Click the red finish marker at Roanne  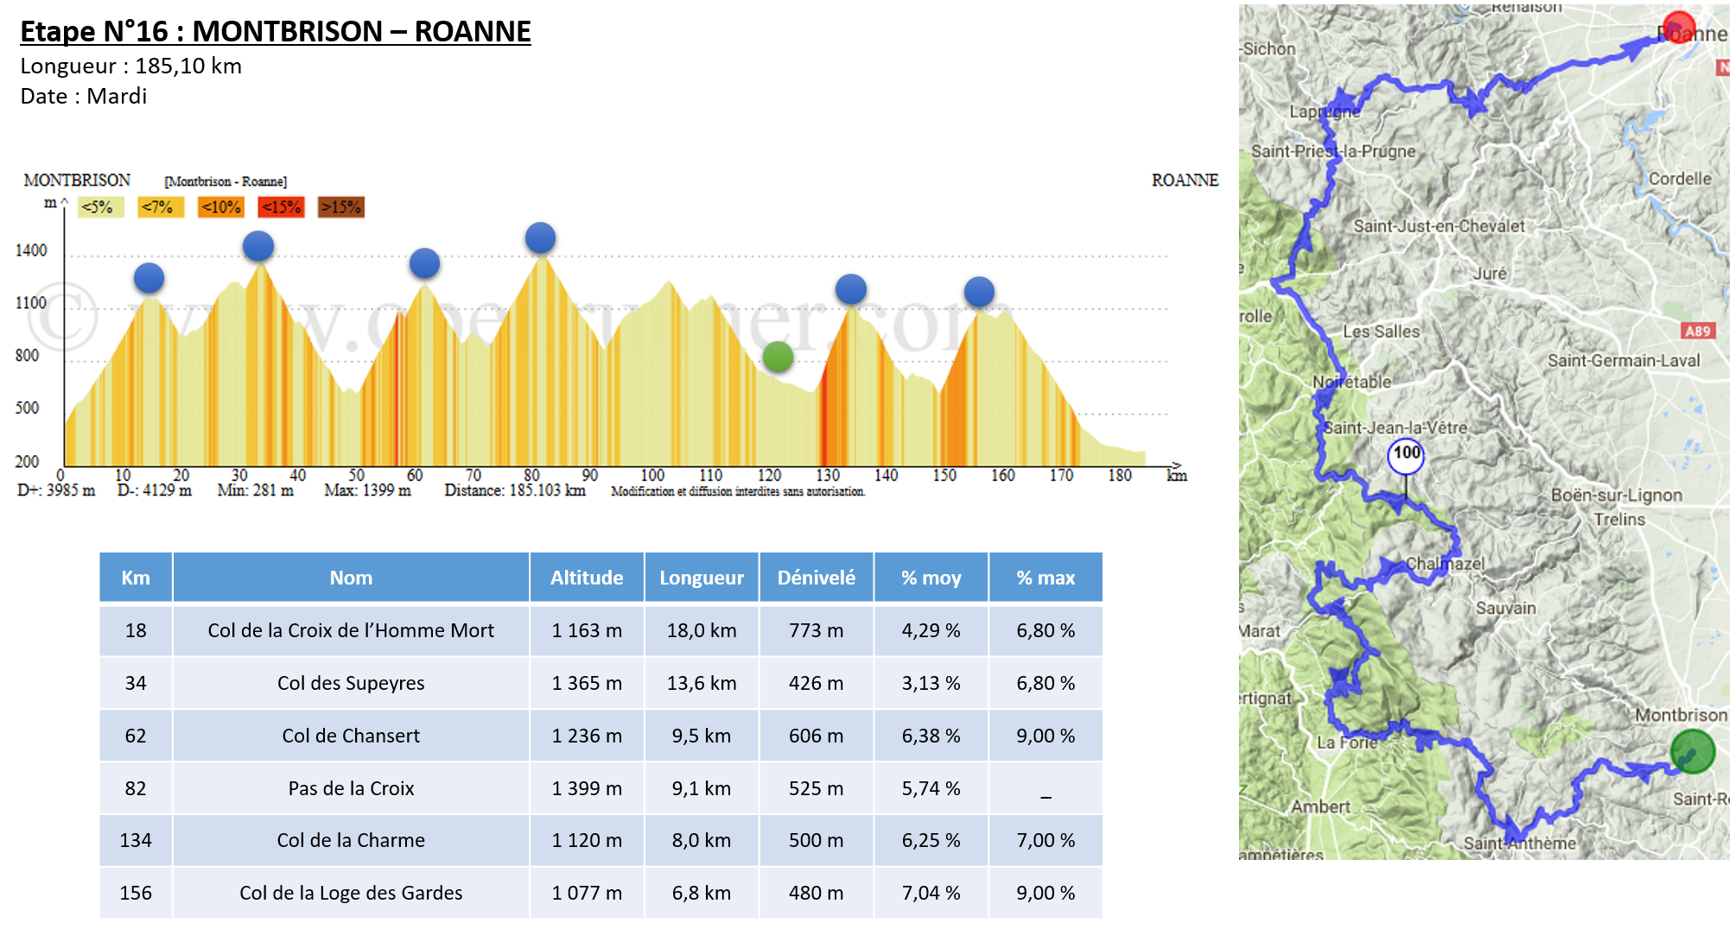pyautogui.click(x=1679, y=28)
